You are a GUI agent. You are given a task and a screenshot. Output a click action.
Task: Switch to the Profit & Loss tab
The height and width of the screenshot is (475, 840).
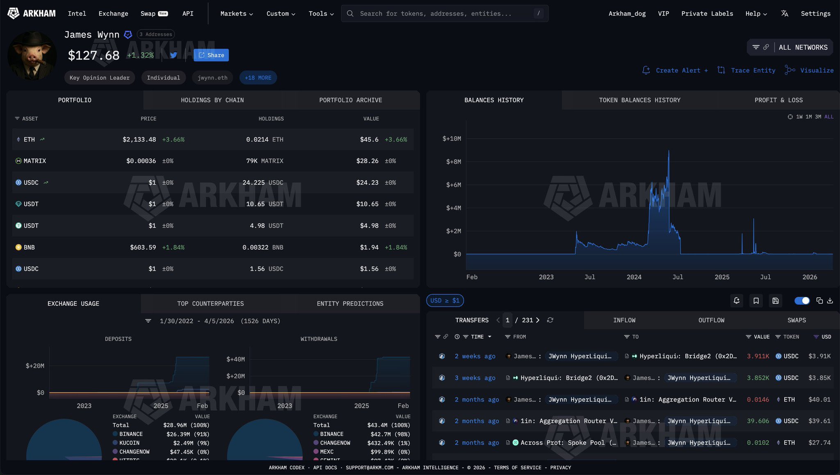(778, 100)
